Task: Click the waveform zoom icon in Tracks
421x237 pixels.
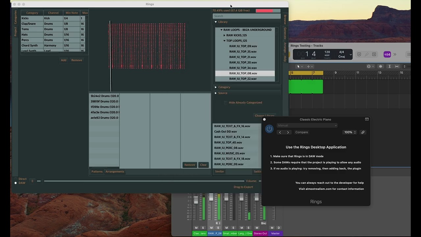Action: pos(381,66)
